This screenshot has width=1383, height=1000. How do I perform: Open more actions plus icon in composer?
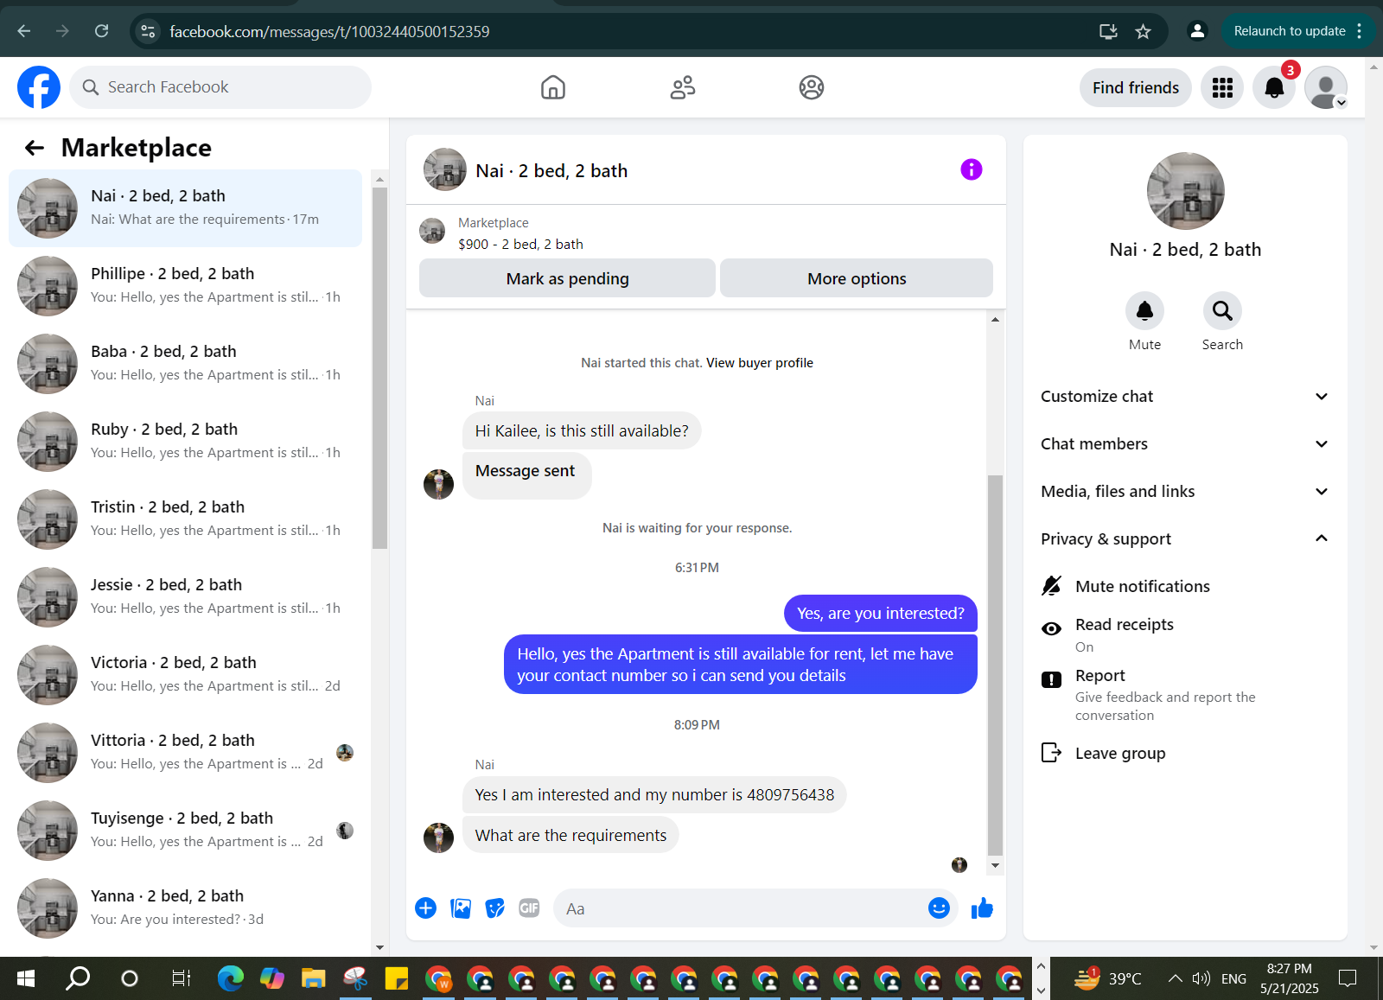click(x=425, y=908)
